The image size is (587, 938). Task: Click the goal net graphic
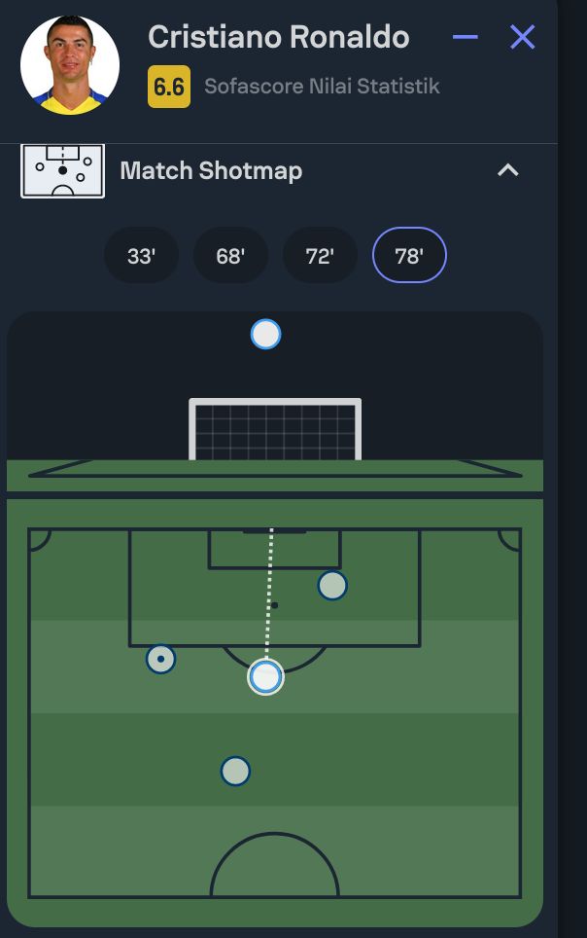pyautogui.click(x=275, y=429)
